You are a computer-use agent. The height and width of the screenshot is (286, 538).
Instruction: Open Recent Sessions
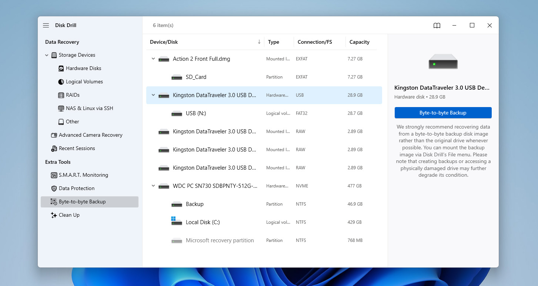77,148
